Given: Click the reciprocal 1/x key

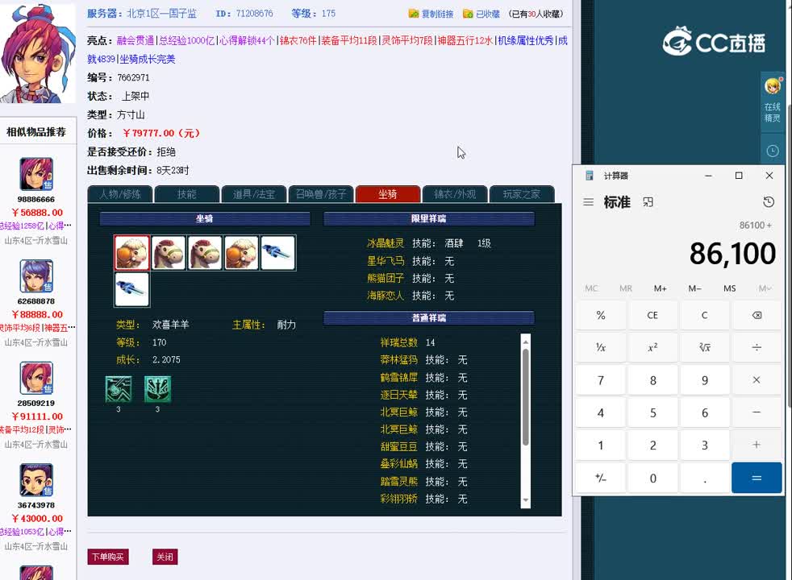Looking at the screenshot, I should (x=601, y=347).
